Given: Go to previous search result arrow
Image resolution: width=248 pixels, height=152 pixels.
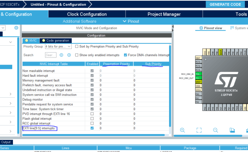Looking at the screenshot, I should [61, 55].
